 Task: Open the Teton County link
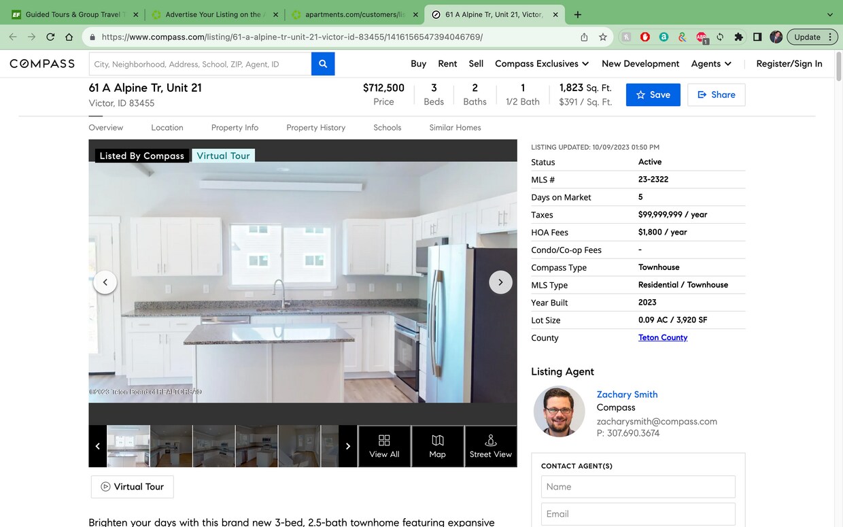point(662,337)
